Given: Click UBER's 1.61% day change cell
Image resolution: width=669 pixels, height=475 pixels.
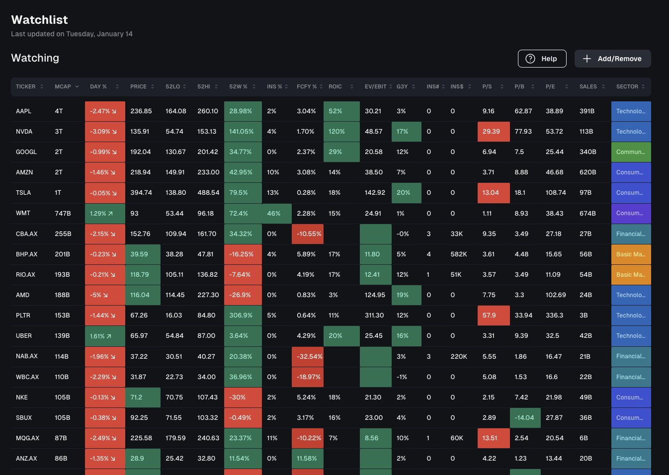Looking at the screenshot, I should pos(105,336).
